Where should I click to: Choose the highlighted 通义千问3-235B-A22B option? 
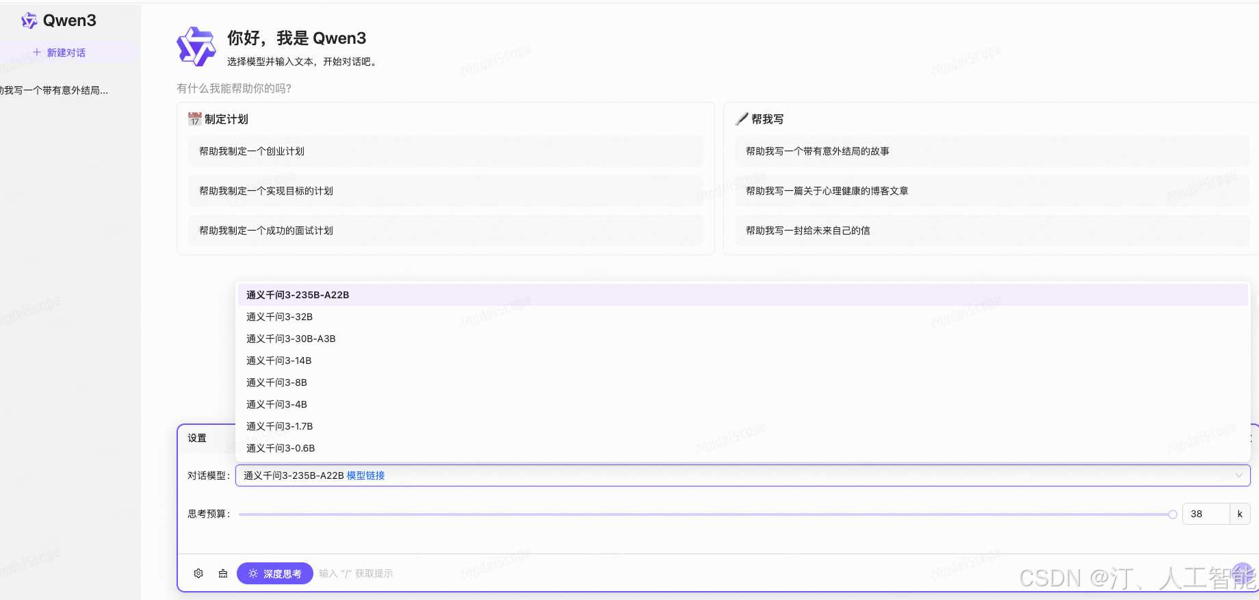tap(298, 295)
